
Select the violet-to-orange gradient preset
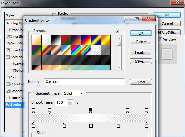[76, 40]
